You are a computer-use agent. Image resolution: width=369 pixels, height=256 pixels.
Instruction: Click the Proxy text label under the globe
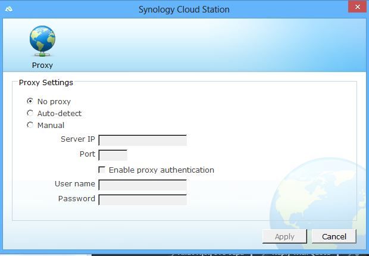tap(42, 65)
